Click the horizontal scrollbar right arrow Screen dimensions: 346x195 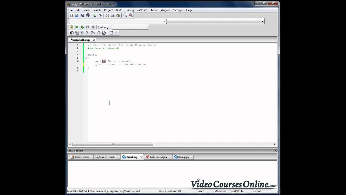pyautogui.click(x=275, y=144)
